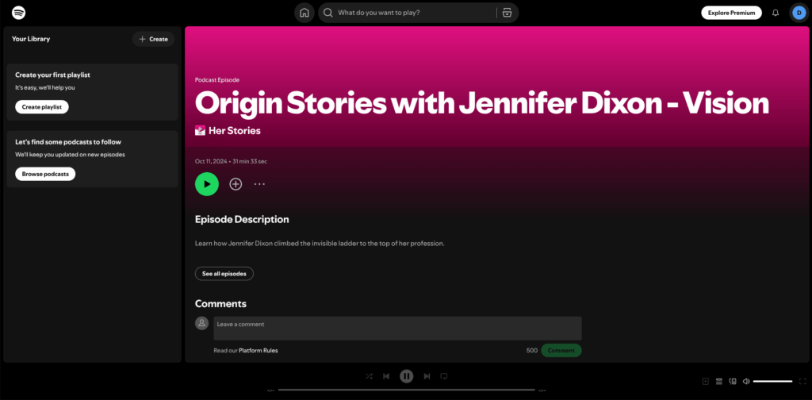Open connect to a device icon
Image resolution: width=812 pixels, height=400 pixels.
pyautogui.click(x=733, y=381)
